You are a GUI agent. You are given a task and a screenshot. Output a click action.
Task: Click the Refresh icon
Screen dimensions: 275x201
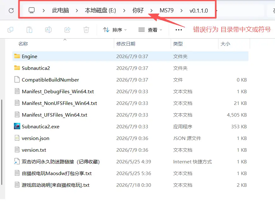click(11, 10)
